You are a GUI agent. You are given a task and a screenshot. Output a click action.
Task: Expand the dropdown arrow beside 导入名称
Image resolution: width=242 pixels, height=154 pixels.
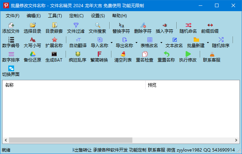tap(111, 42)
